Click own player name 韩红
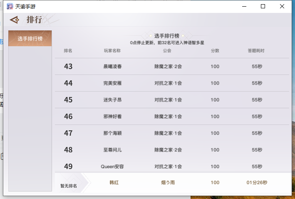This screenshot has height=199, width=295. pyautogui.click(x=114, y=182)
